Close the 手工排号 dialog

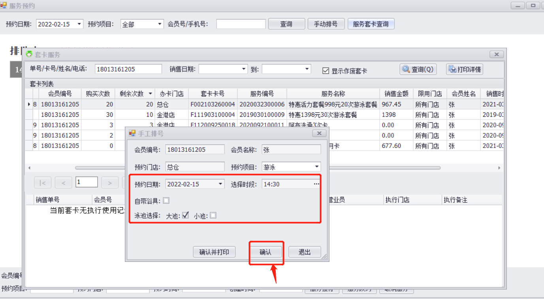click(319, 133)
